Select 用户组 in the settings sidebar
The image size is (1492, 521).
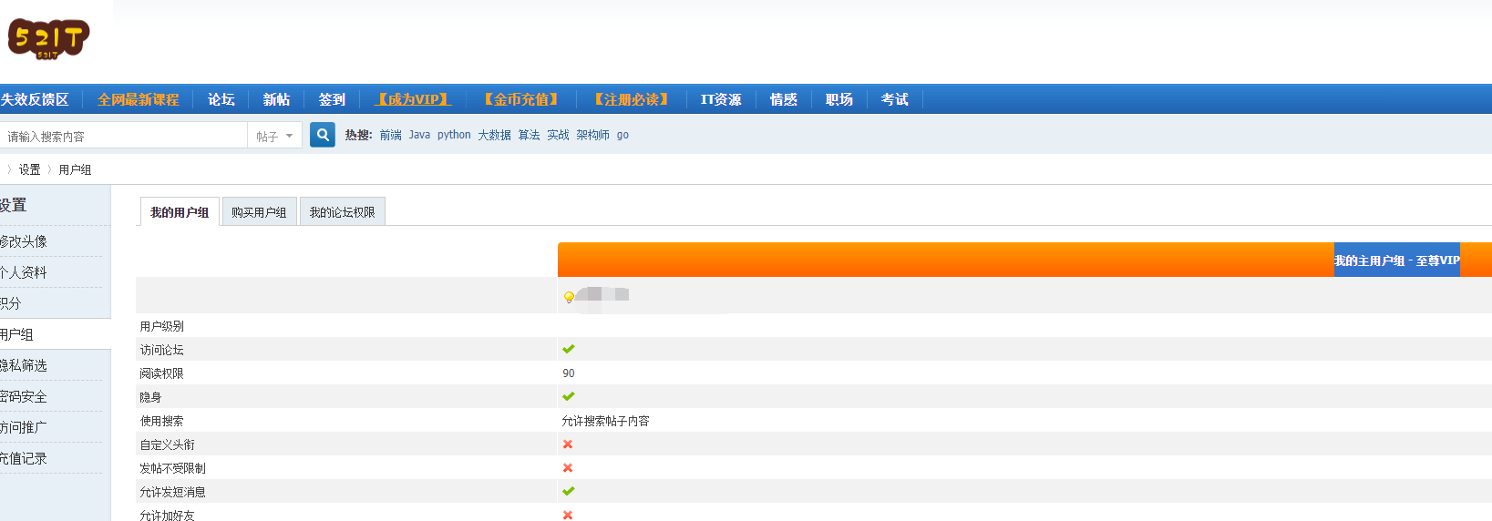click(x=55, y=334)
